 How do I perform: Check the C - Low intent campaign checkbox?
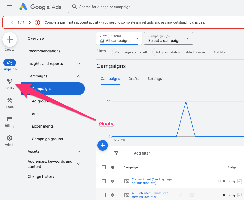104,181
